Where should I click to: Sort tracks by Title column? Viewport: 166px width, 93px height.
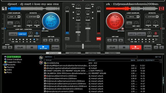click(x=67, y=60)
